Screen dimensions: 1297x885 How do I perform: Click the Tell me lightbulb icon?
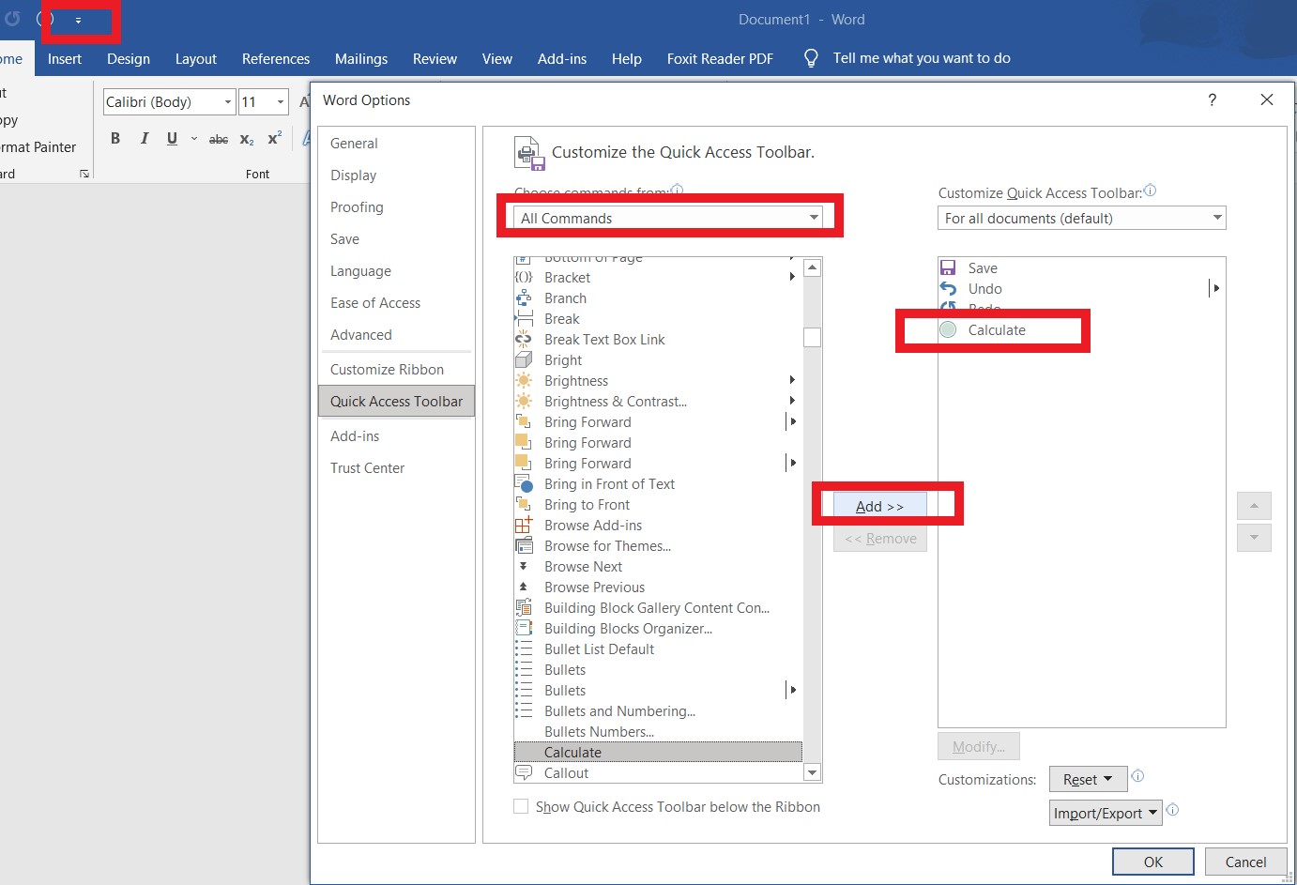coord(811,58)
